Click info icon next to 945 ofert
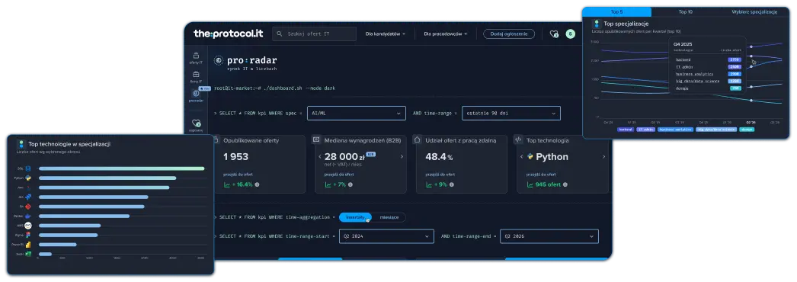Screen dimensions: 797x282 565,184
